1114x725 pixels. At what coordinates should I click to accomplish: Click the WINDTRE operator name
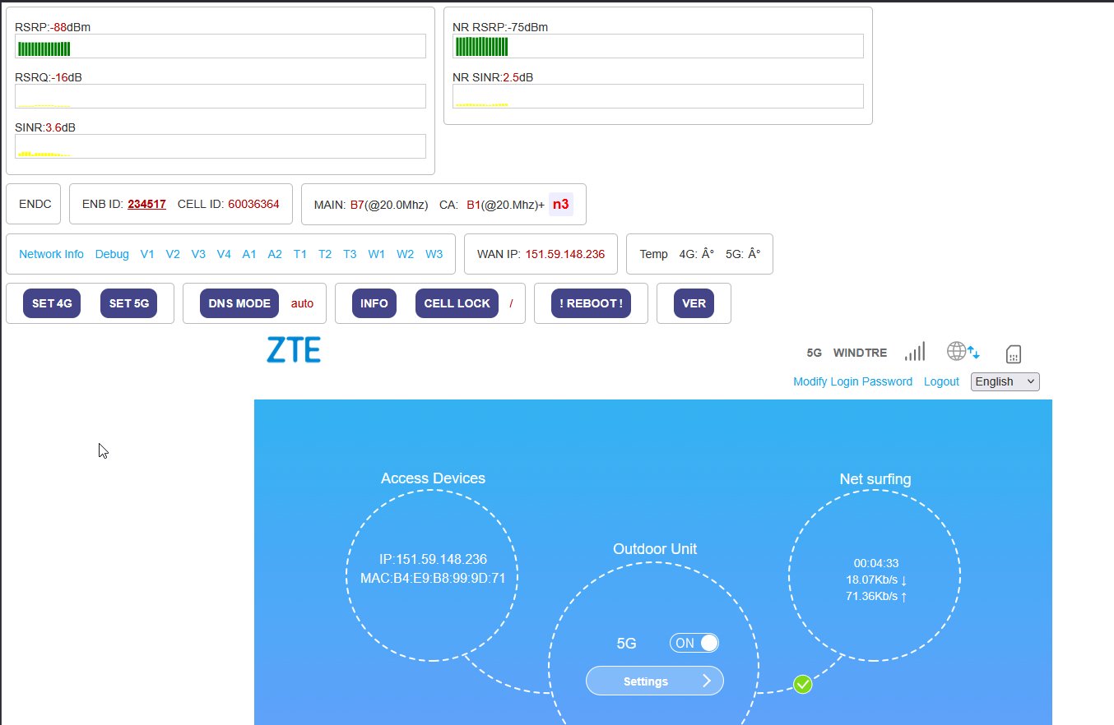click(860, 353)
